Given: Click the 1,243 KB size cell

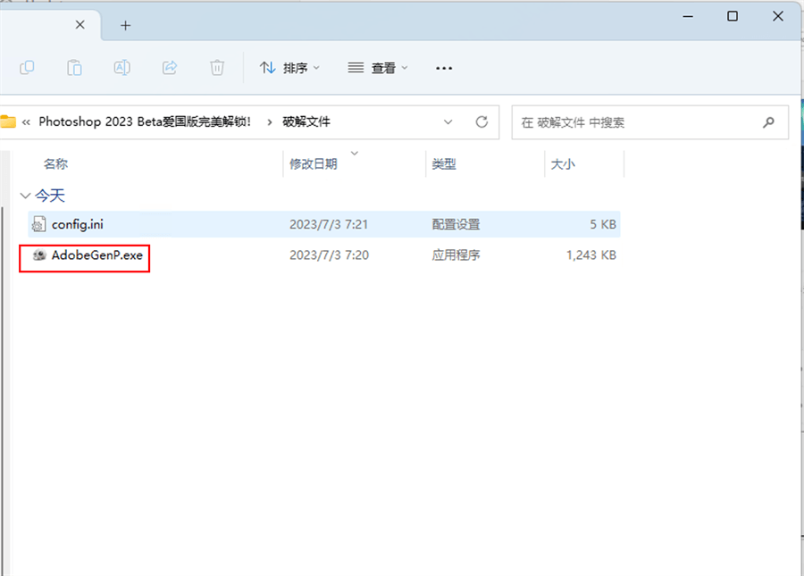Looking at the screenshot, I should click(591, 255).
